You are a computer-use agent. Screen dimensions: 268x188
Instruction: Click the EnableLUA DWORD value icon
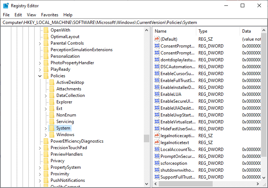[157, 94]
